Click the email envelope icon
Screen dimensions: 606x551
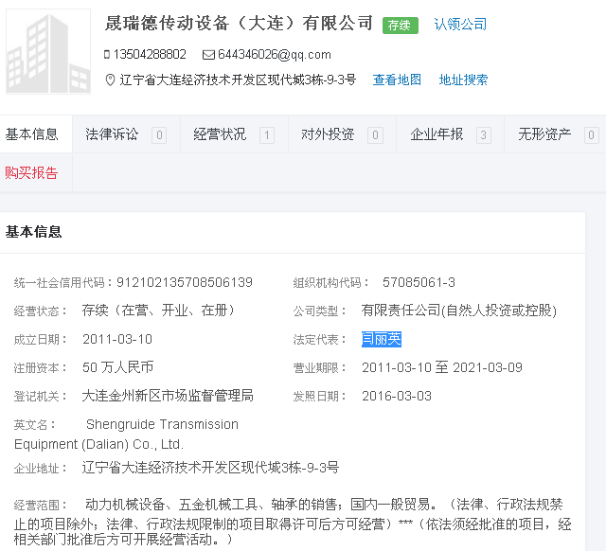click(x=208, y=55)
